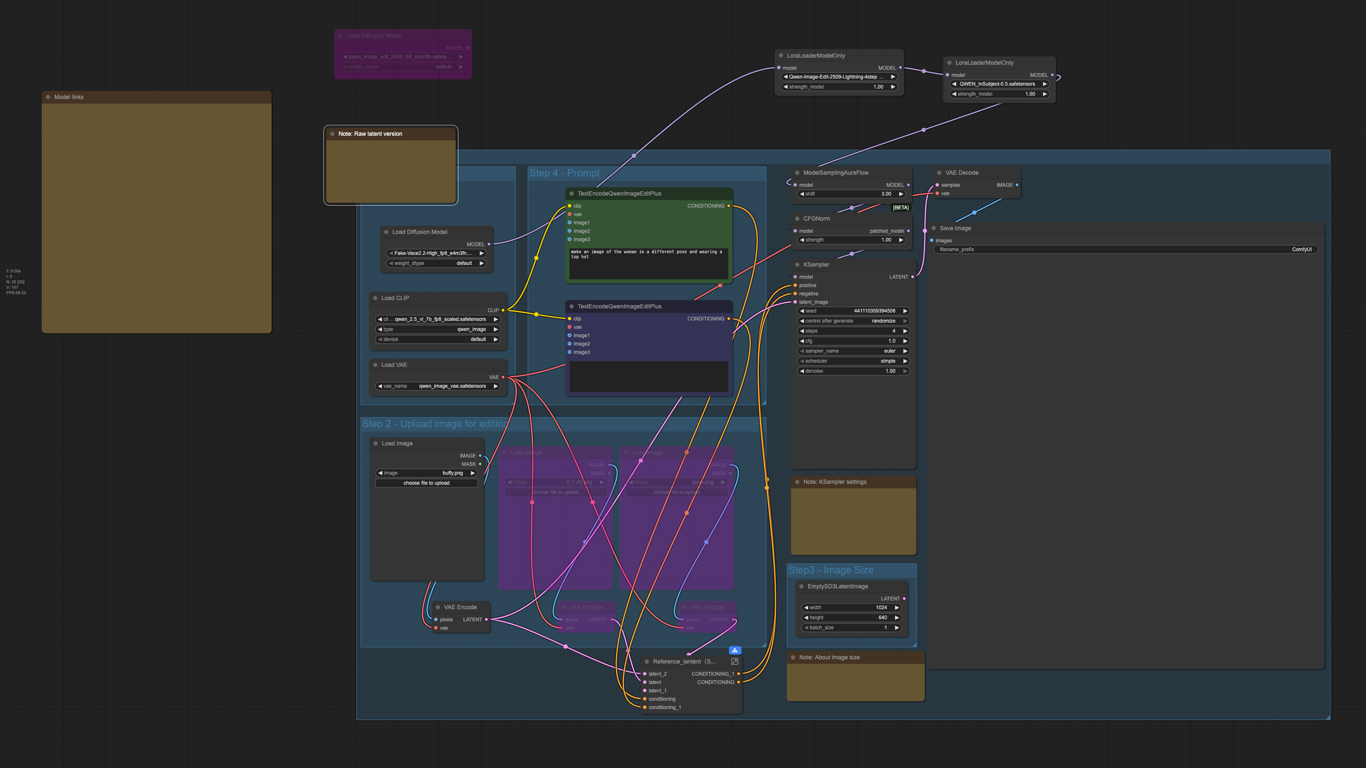Collapse the Save Image node title dot
The image size is (1366, 768).
(x=934, y=228)
